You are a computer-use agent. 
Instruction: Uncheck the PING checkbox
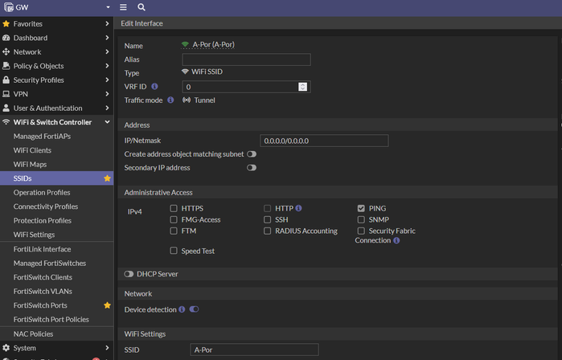(x=361, y=208)
